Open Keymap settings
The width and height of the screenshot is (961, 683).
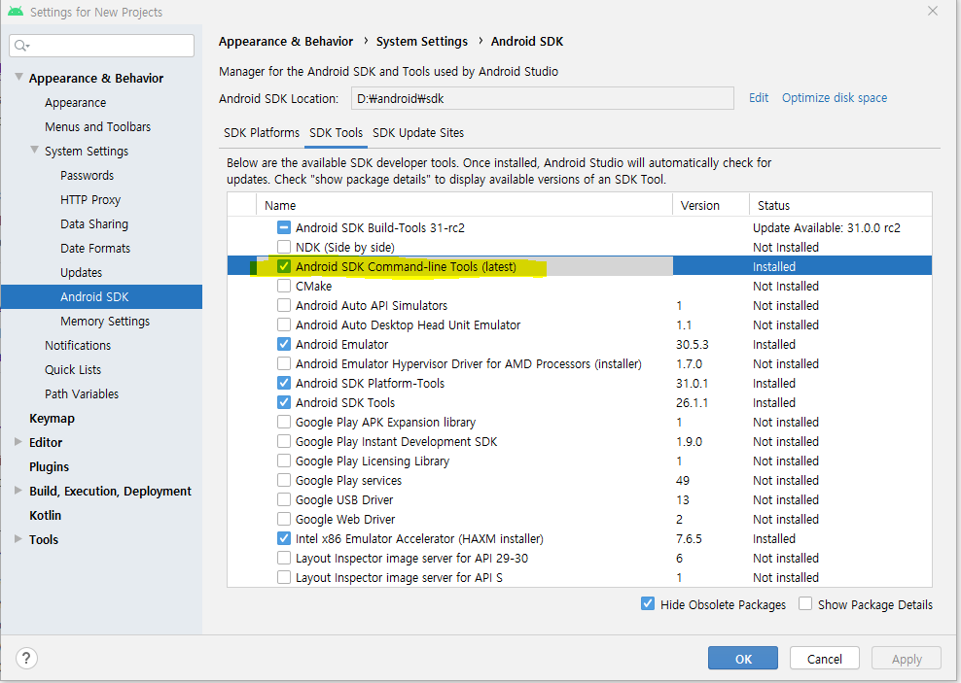(53, 418)
